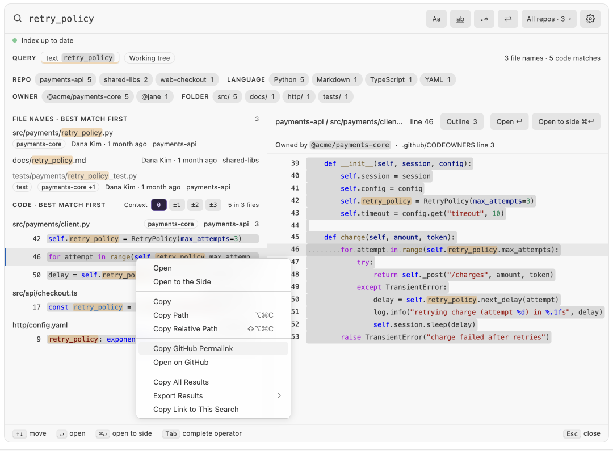Toggle match case (Aa) option
Screen dimensions: 613x451
tap(436, 19)
